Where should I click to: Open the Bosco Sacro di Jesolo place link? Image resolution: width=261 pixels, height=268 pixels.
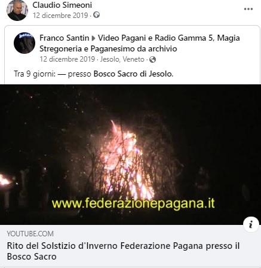click(x=133, y=74)
